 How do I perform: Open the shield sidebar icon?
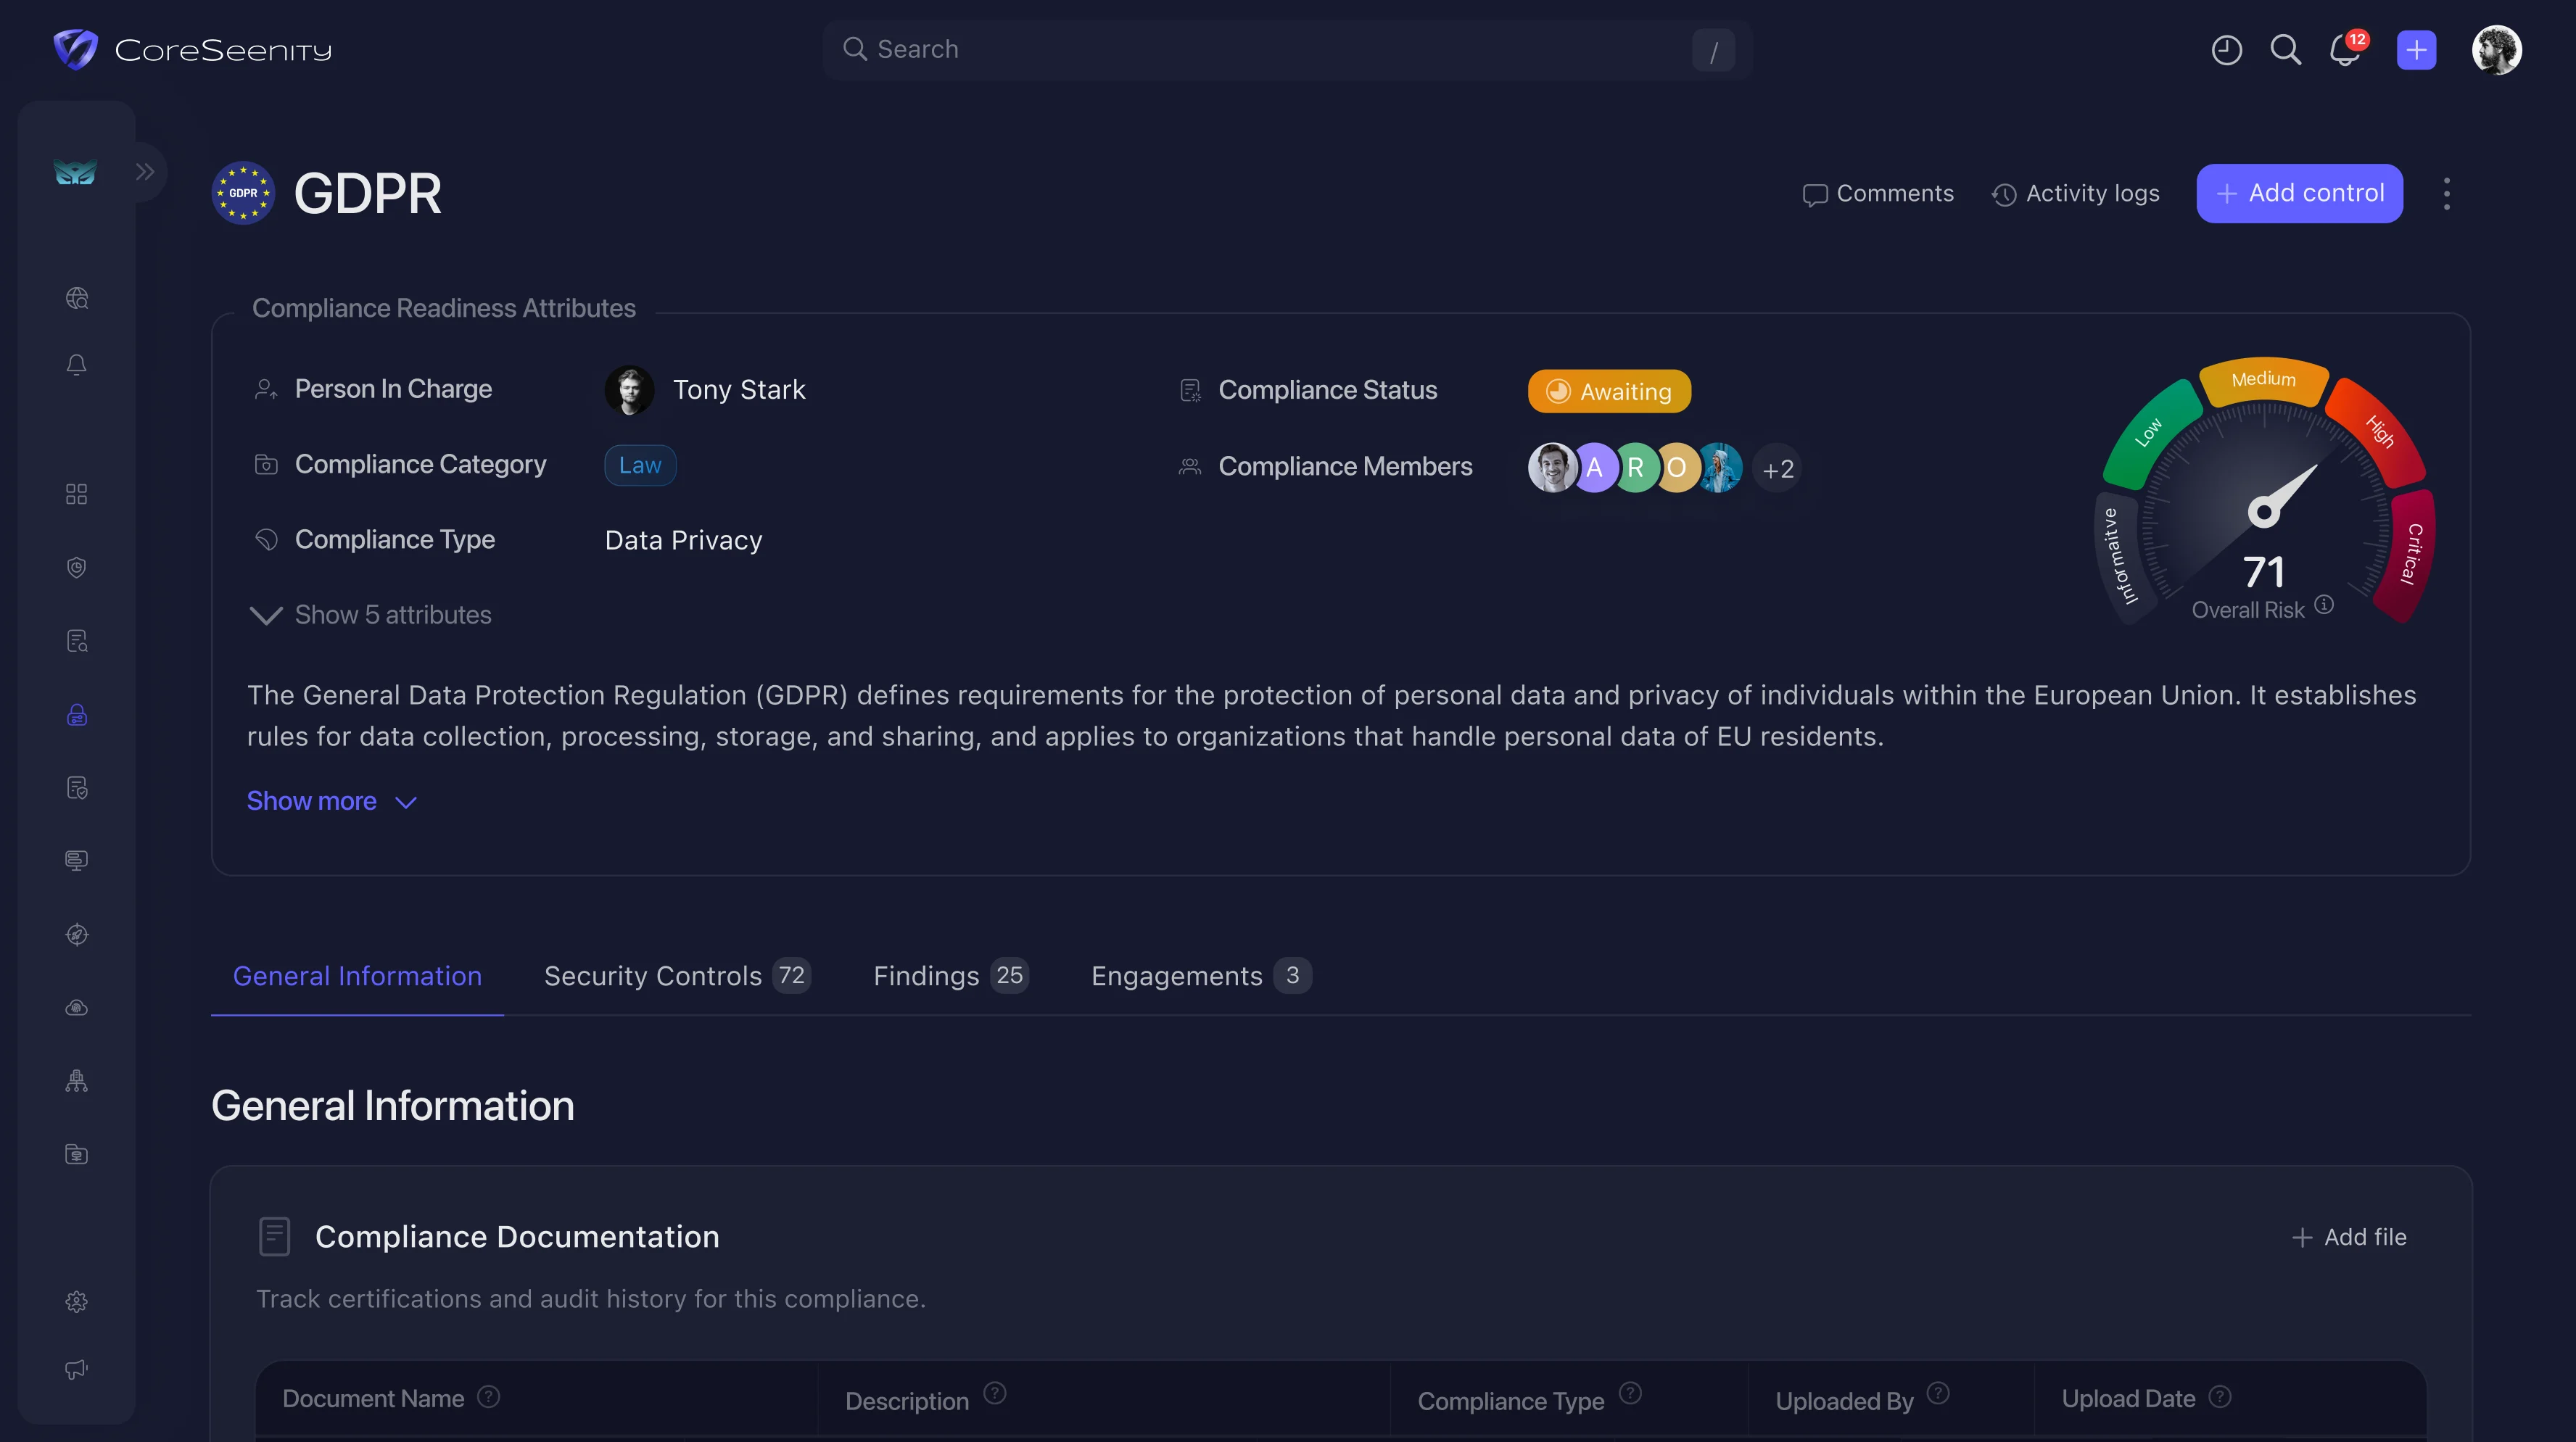[x=77, y=567]
